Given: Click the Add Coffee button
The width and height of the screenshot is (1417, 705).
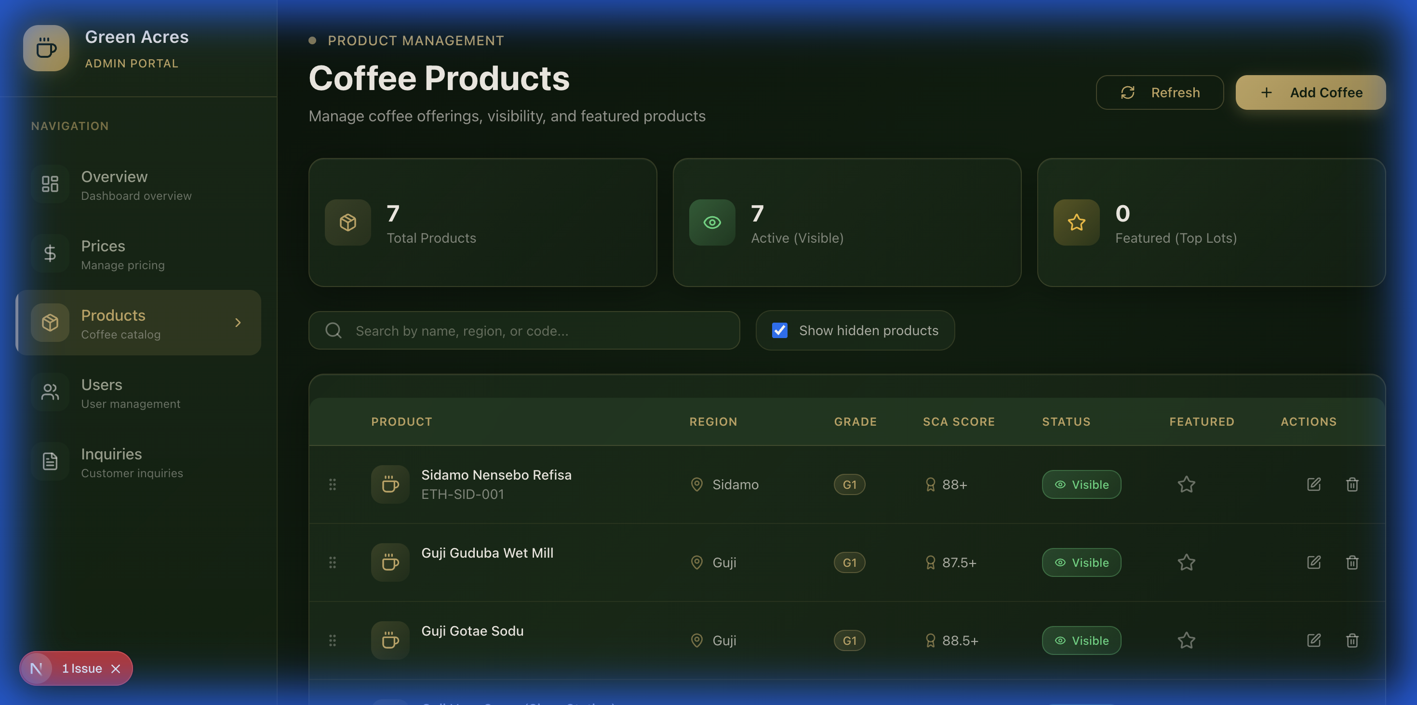Looking at the screenshot, I should click(1311, 92).
